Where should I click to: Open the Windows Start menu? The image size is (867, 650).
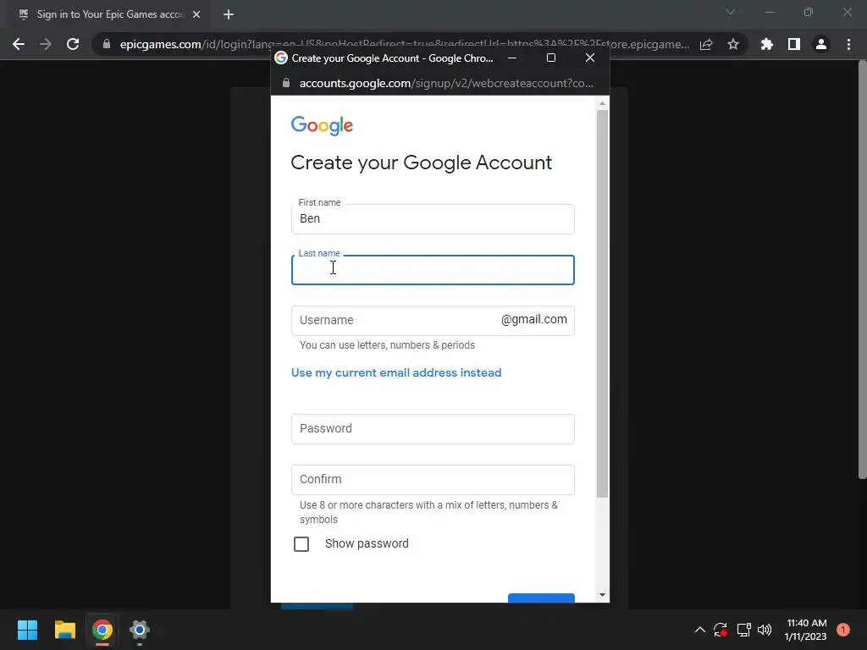point(27,630)
